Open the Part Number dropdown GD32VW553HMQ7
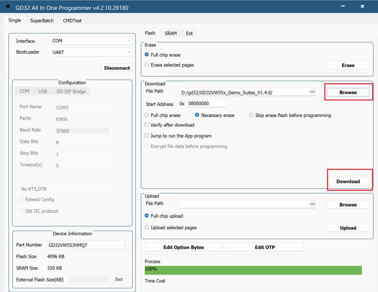Image resolution: width=378 pixels, height=292 pixels. point(88,245)
